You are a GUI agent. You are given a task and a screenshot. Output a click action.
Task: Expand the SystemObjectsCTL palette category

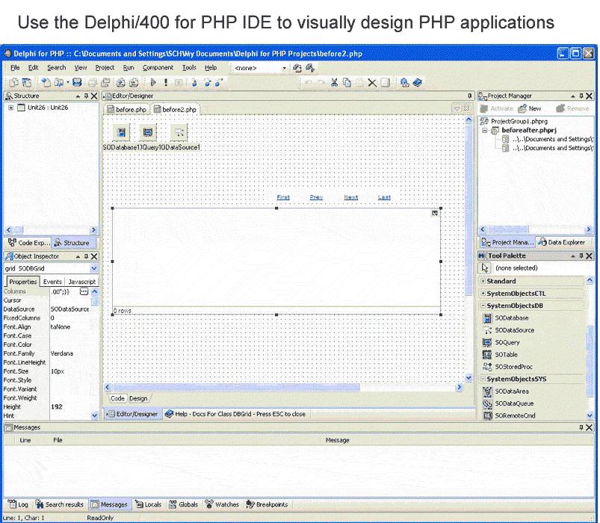point(483,294)
